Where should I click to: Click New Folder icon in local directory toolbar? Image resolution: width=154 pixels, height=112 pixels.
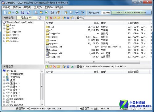[51, 67]
